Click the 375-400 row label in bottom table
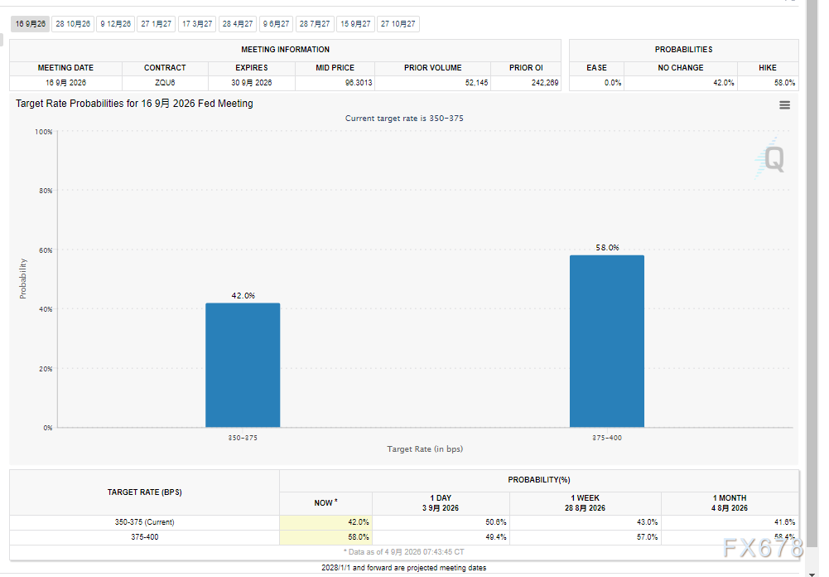The height and width of the screenshot is (577, 829). (x=144, y=536)
